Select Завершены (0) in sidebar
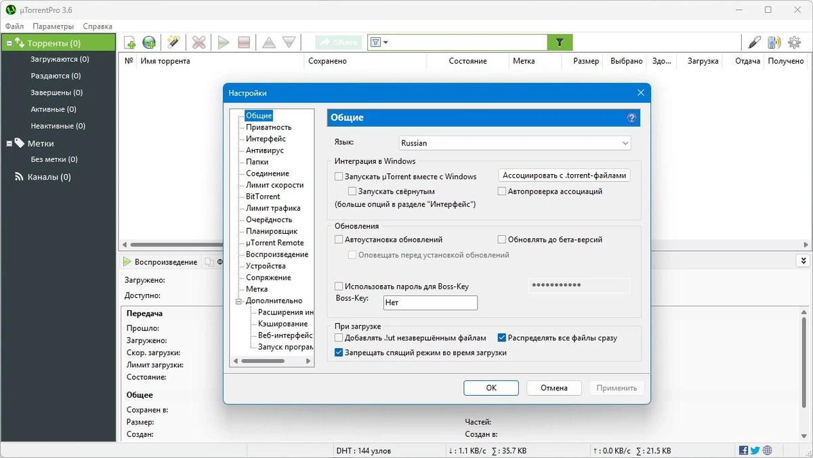Screen dimensions: 813x458 coord(56,93)
